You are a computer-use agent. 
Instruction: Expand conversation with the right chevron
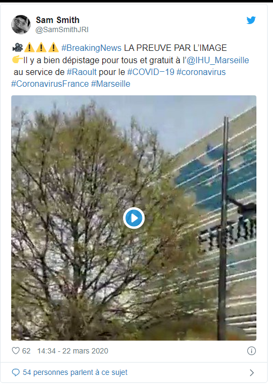[x=252, y=373]
